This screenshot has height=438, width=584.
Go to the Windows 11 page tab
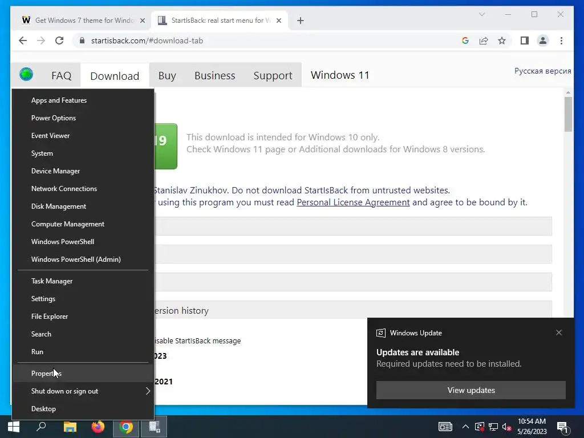point(340,75)
